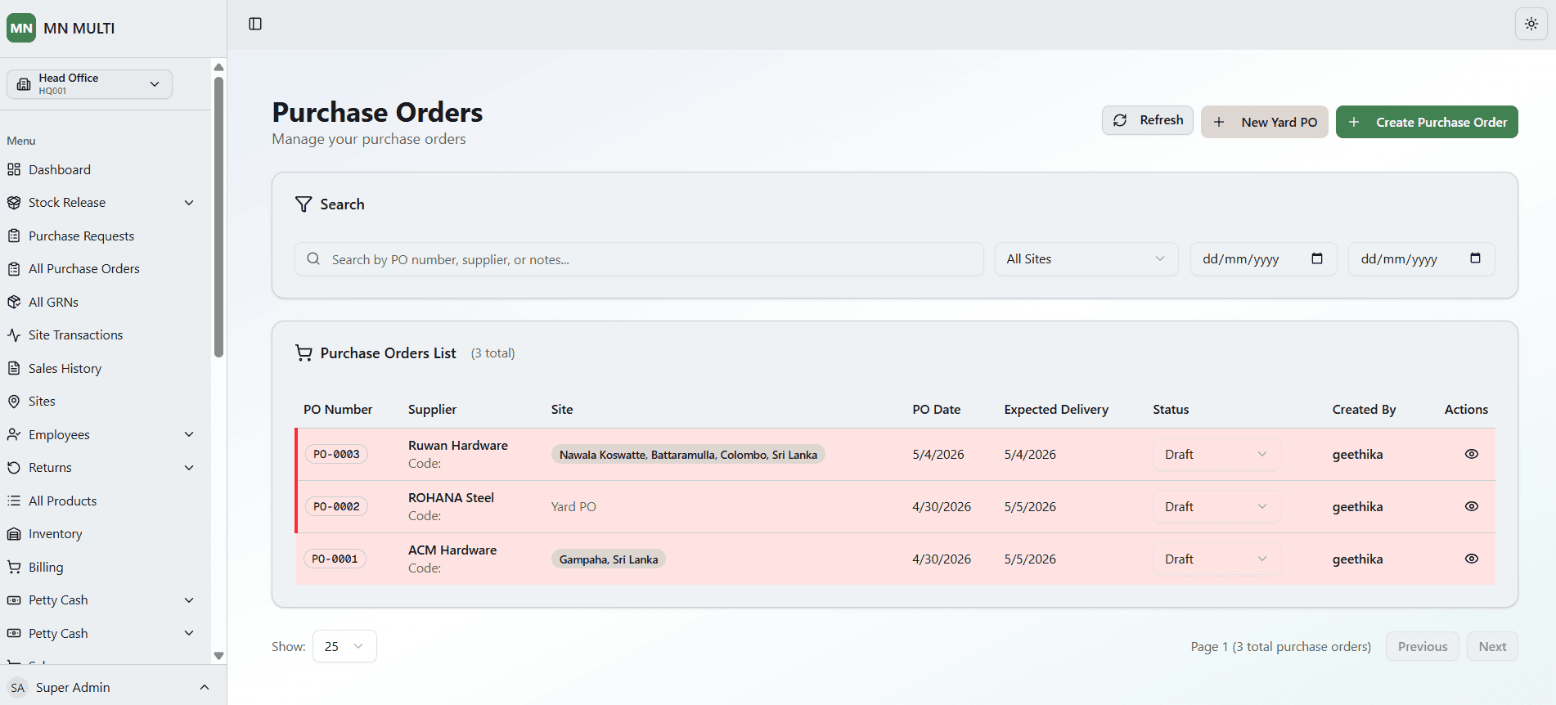Click the All Products list icon
The image size is (1556, 705).
coord(14,501)
